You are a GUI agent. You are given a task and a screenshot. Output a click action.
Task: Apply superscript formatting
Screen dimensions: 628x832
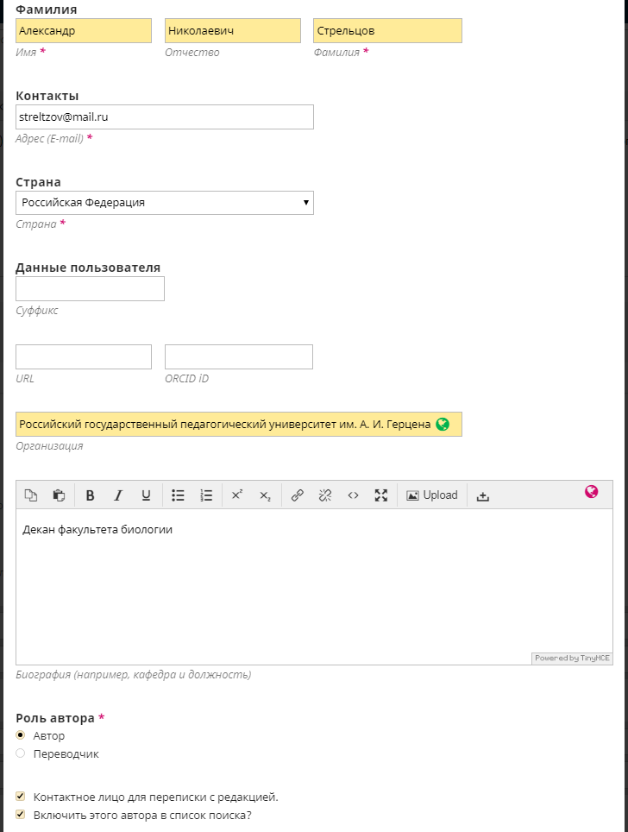[238, 495]
